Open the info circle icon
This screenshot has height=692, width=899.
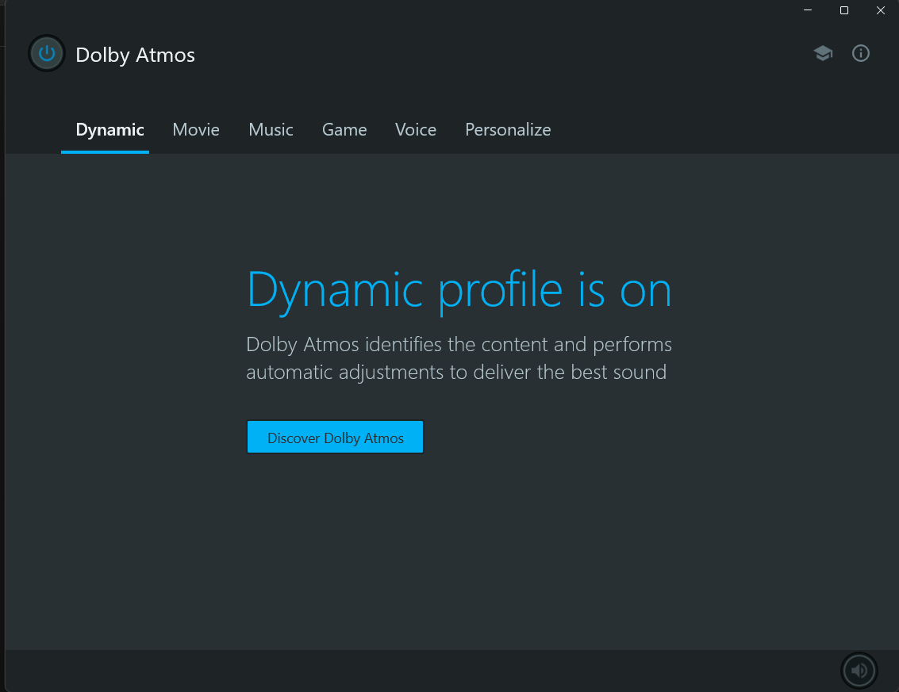(861, 53)
